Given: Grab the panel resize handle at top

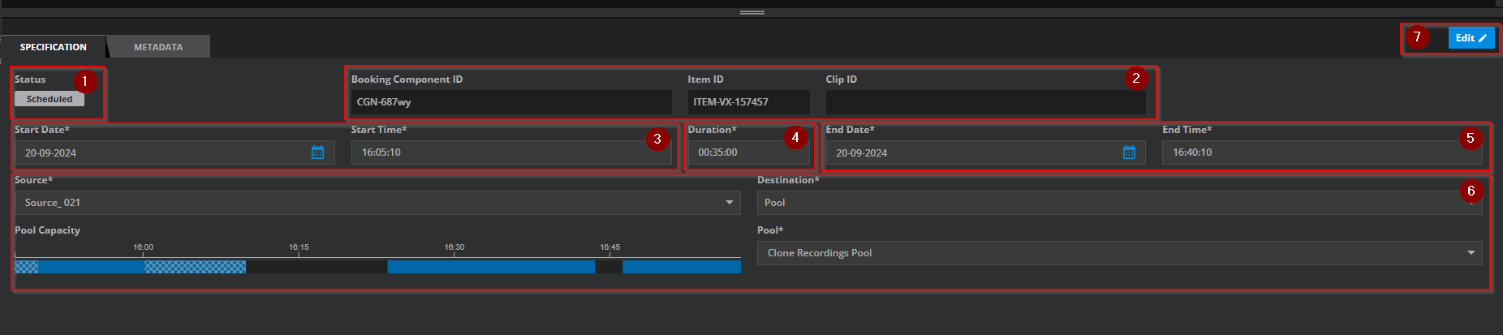Looking at the screenshot, I should [752, 12].
